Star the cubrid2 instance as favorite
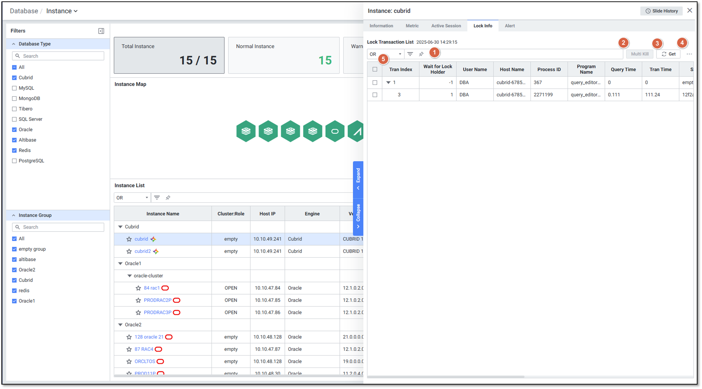Image resolution: width=702 pixels, height=389 pixels. pyautogui.click(x=129, y=251)
